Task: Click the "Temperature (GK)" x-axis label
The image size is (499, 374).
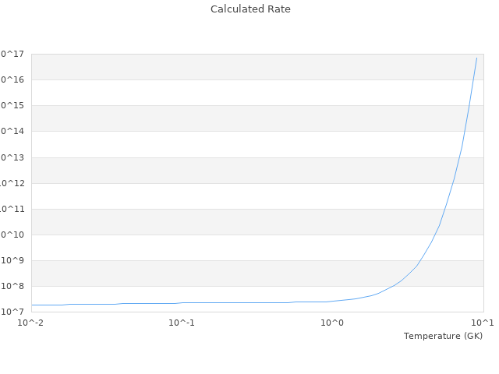Action: pos(443,336)
